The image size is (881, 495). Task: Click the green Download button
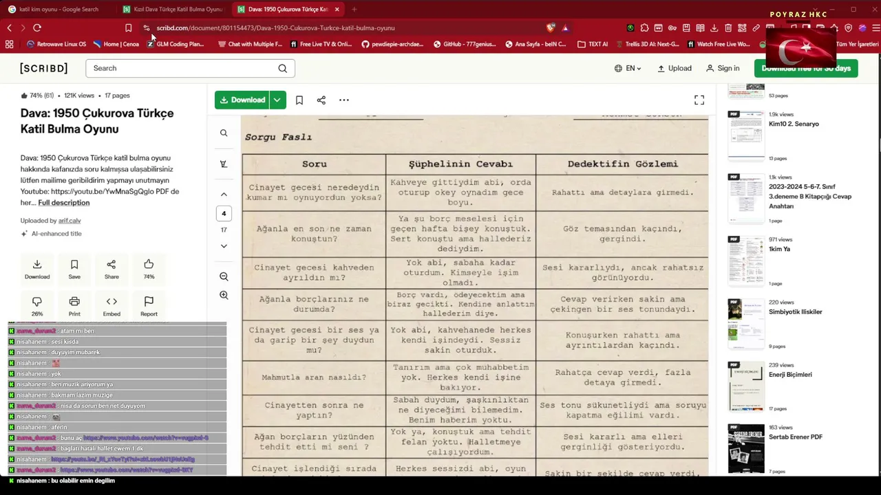[x=242, y=100]
